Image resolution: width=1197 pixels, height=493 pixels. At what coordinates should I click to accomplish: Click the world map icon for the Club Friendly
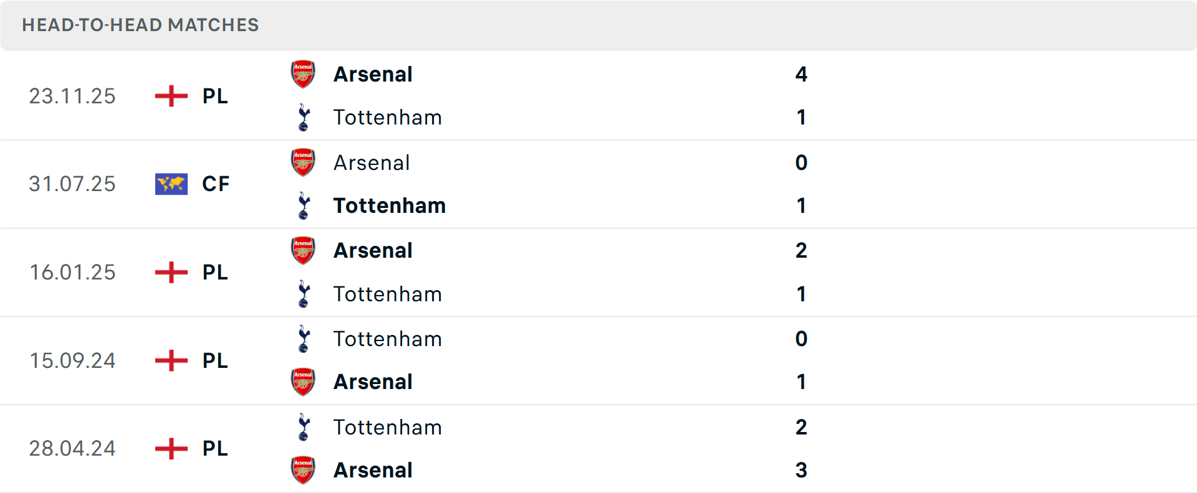click(170, 184)
